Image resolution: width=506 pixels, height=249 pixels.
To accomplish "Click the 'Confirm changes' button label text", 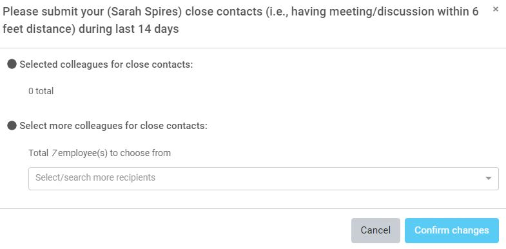I will click(x=452, y=230).
